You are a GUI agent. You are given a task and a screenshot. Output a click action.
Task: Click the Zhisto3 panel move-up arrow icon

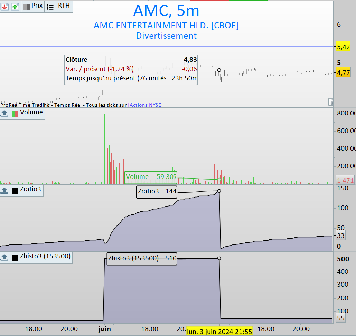[4, 257]
